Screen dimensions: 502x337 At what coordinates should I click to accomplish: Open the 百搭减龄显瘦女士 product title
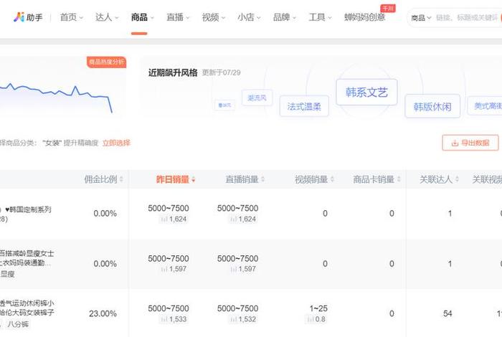pyautogui.click(x=27, y=258)
